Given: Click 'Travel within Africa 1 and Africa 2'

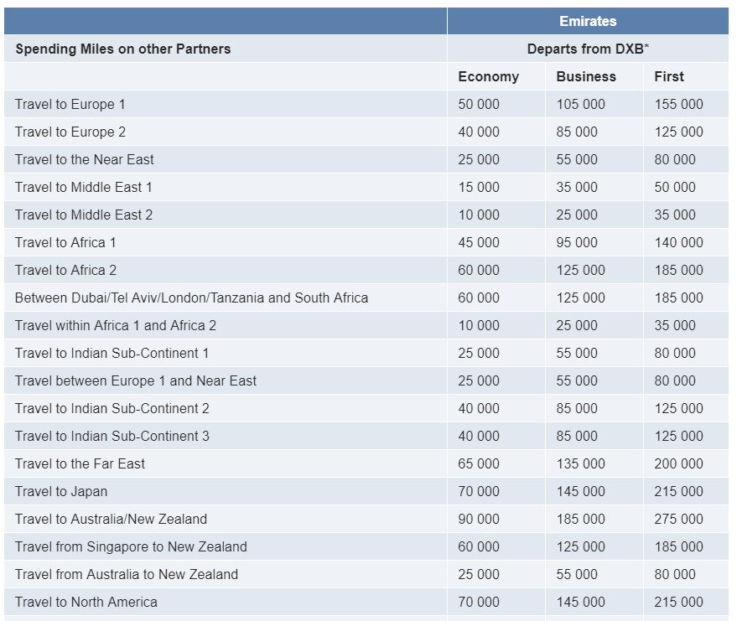Looking at the screenshot, I should pos(116,325).
